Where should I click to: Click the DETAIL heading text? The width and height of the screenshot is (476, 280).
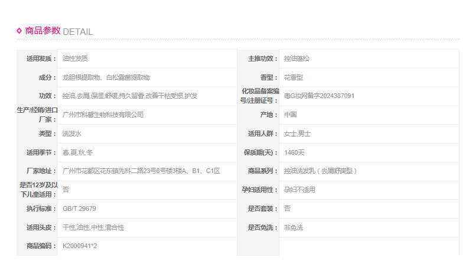77,32
